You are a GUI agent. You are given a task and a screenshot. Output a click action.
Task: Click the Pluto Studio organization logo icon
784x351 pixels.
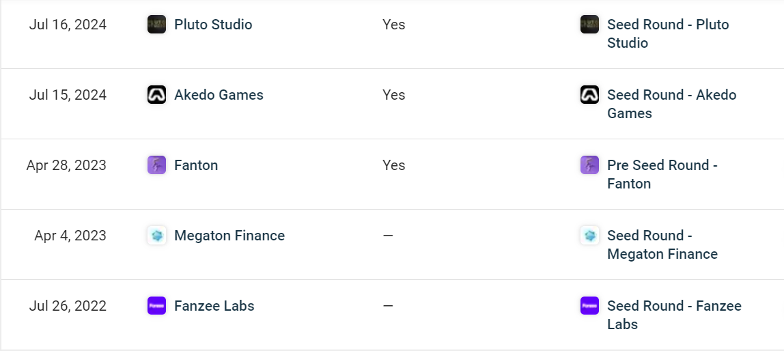pos(156,25)
